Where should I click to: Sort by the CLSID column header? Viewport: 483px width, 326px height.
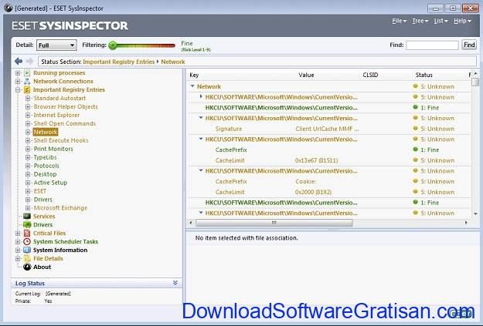[370, 75]
